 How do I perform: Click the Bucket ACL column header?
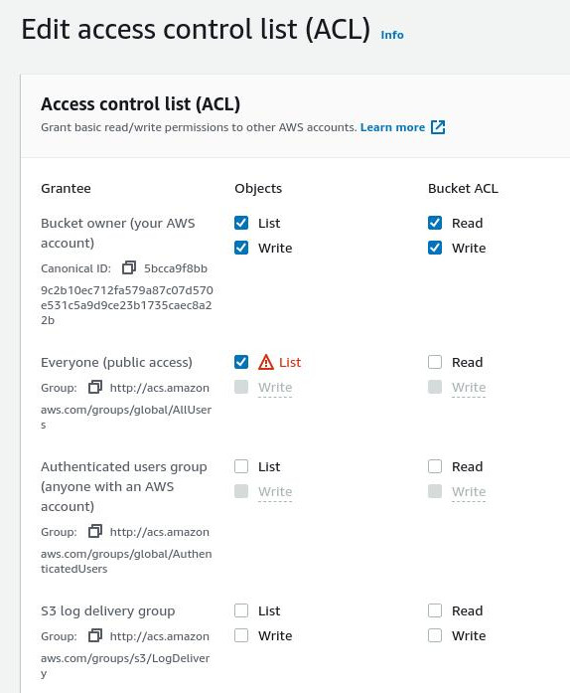(x=463, y=188)
